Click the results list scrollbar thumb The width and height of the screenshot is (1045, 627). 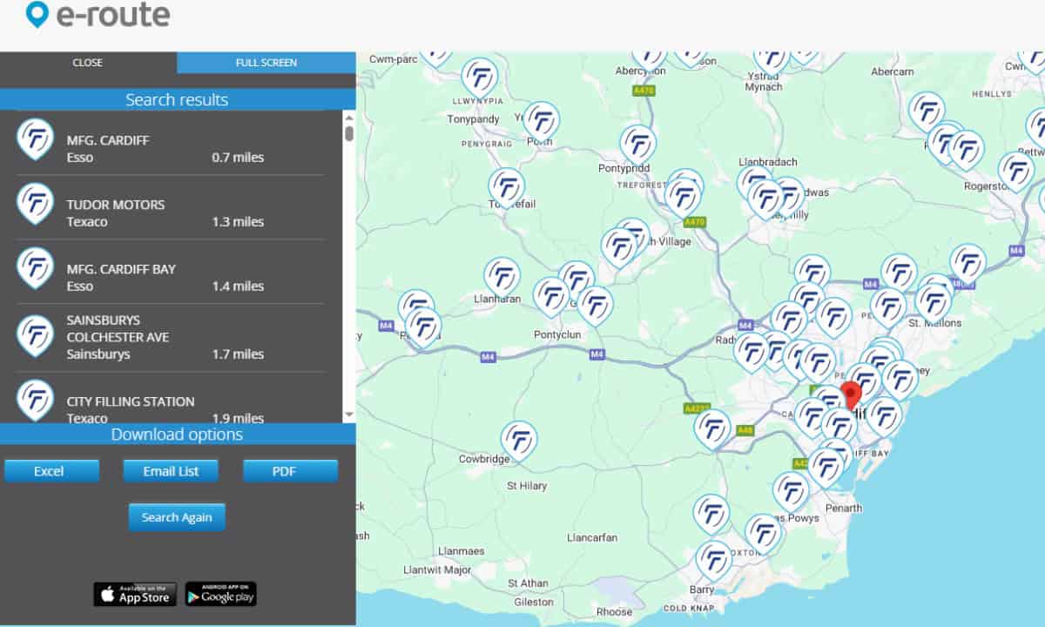tap(349, 133)
